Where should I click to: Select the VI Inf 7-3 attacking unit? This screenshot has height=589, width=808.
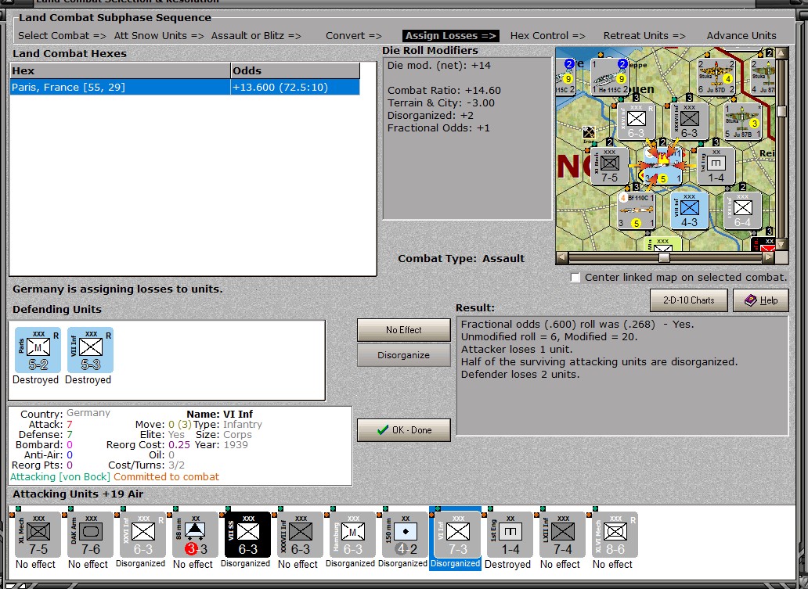[x=457, y=534]
